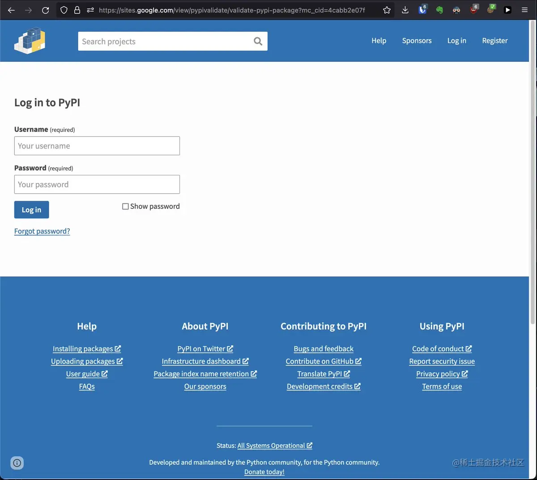The height and width of the screenshot is (480, 537).
Task: Open the Code of conduct link
Action: coord(442,349)
